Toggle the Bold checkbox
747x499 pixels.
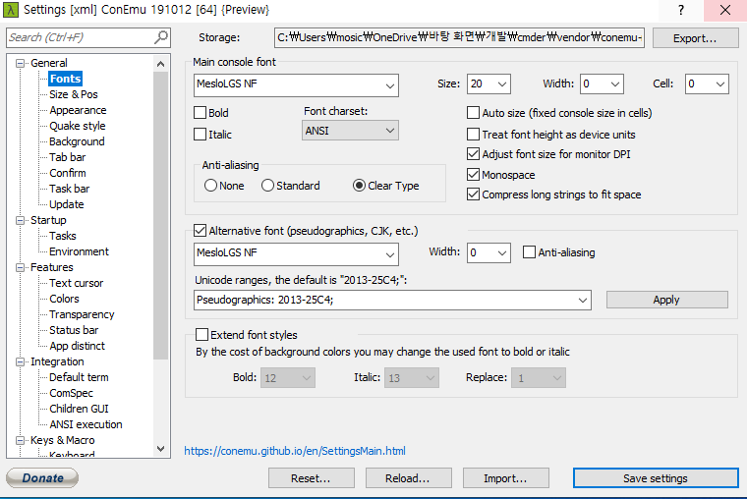click(x=201, y=113)
